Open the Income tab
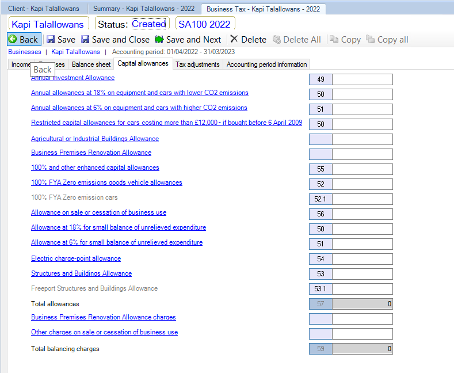Viewport: 454px width, 373px height. click(x=20, y=64)
